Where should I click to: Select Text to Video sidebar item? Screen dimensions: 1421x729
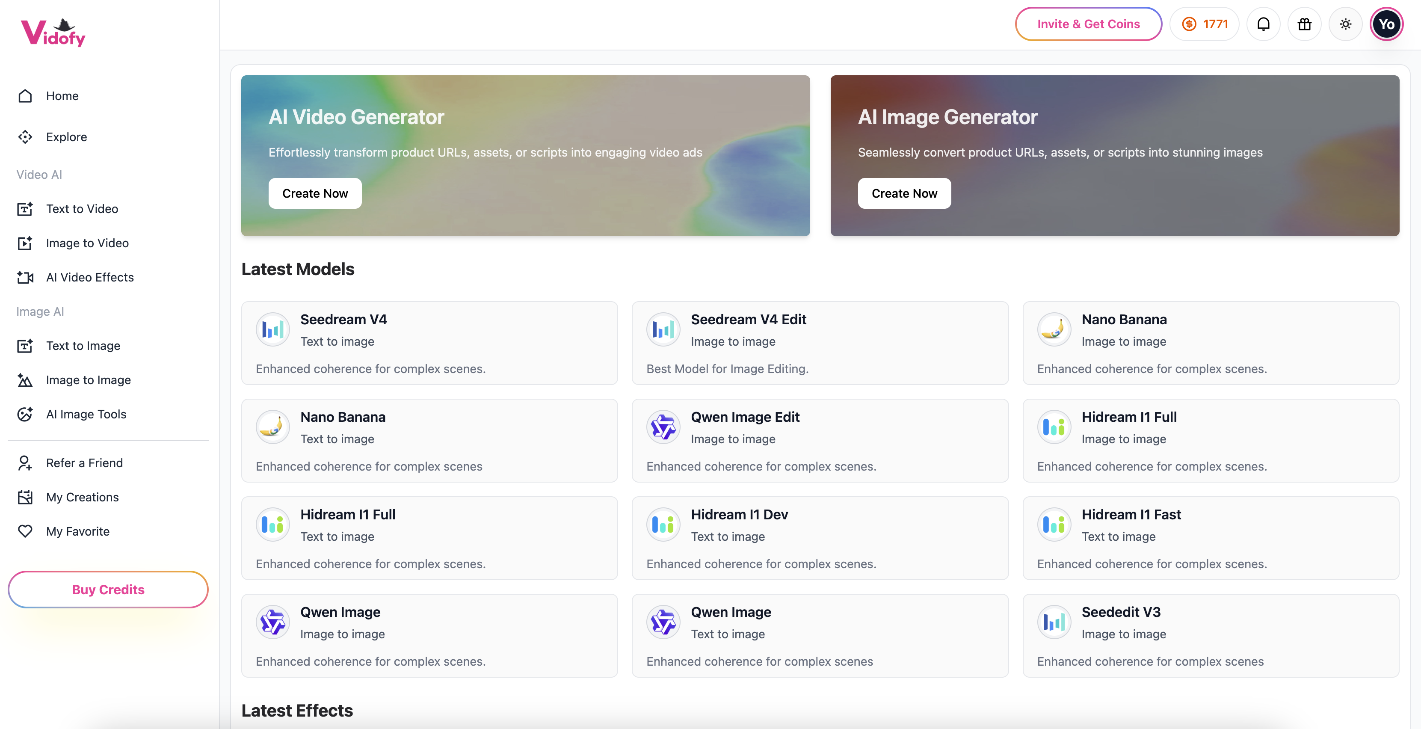pos(82,209)
